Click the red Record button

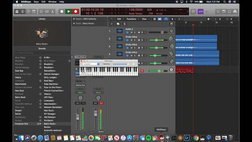(x=76, y=11)
